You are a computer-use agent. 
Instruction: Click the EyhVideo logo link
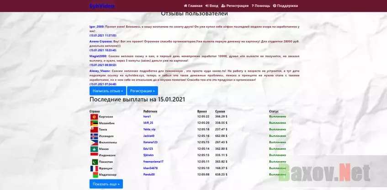pyautogui.click(x=102, y=6)
